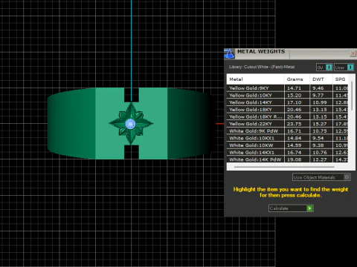357x267 pixels.
Task: Toggle the User library switch
Action: click(x=344, y=67)
